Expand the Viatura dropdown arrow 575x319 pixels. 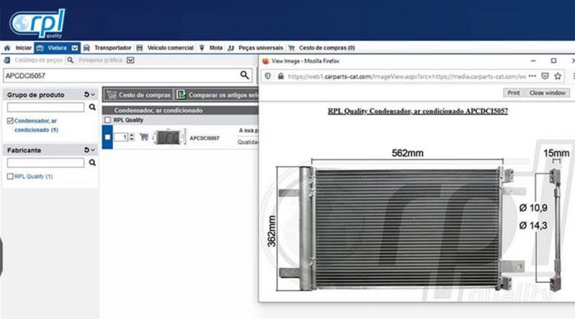click(75, 48)
